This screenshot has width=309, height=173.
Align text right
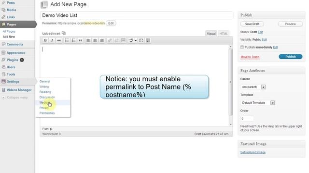102,40
